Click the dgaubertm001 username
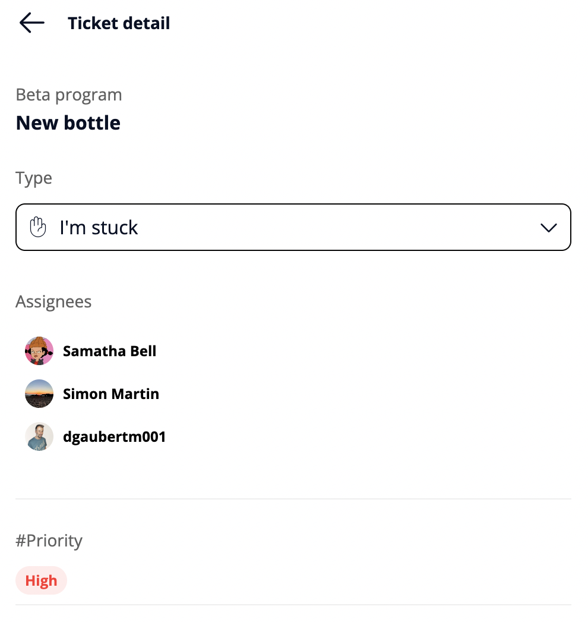The image size is (588, 622). tap(114, 436)
